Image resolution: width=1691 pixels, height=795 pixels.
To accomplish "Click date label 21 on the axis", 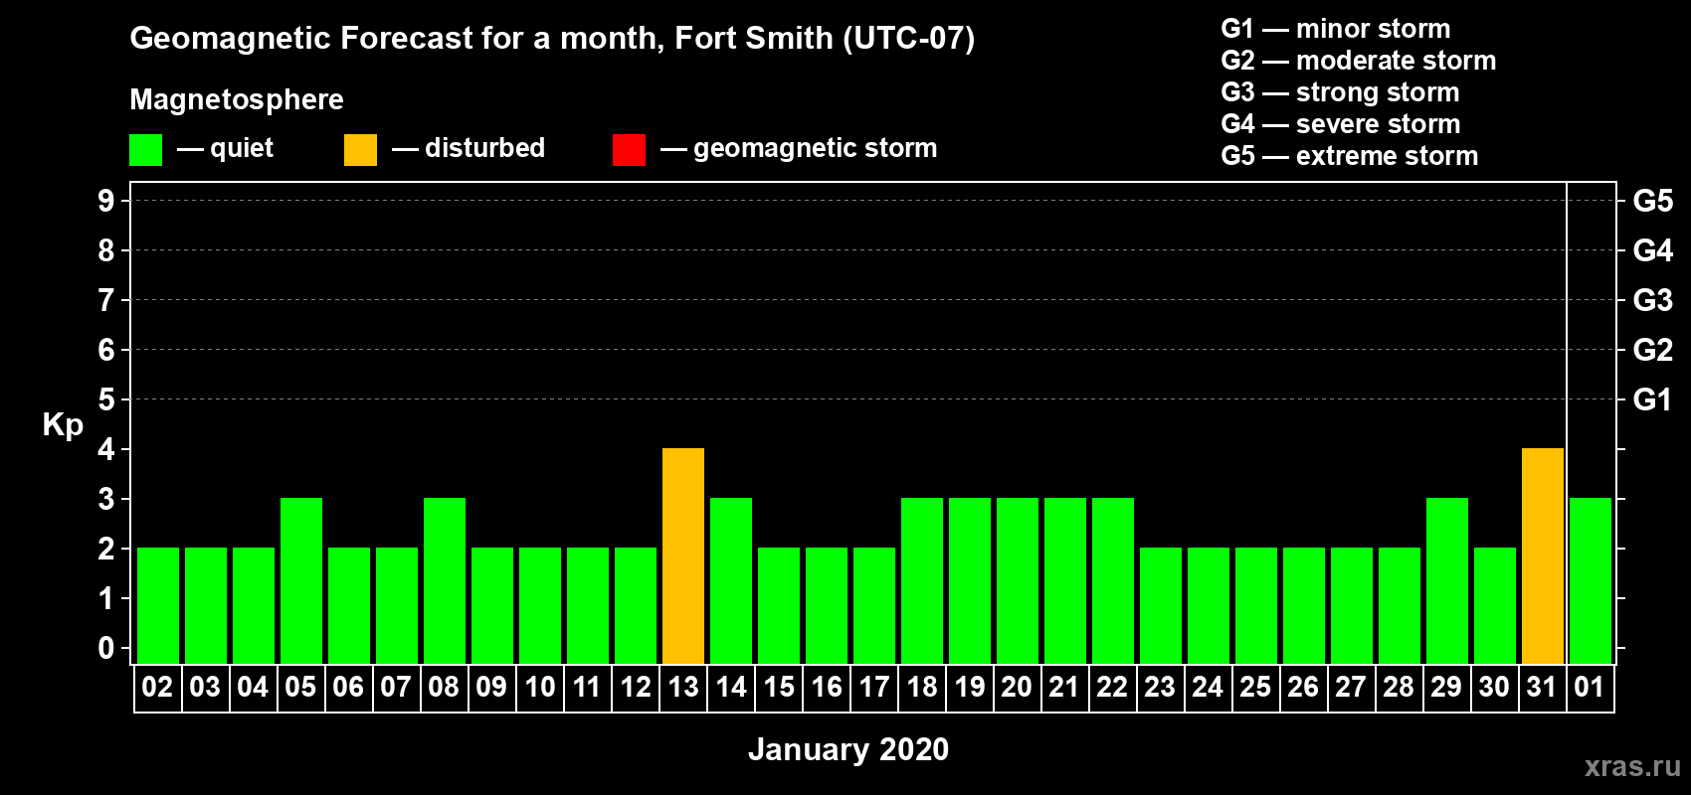I will pyautogui.click(x=1064, y=687).
